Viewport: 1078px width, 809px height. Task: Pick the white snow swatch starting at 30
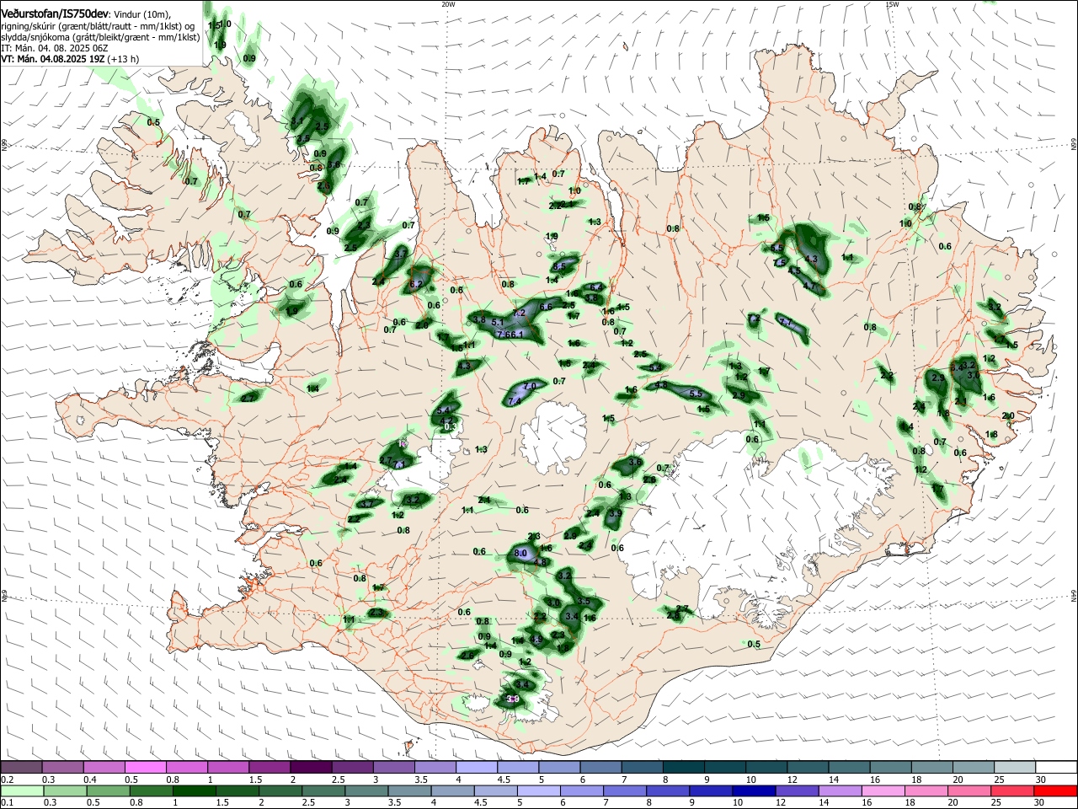pyautogui.click(x=1054, y=768)
